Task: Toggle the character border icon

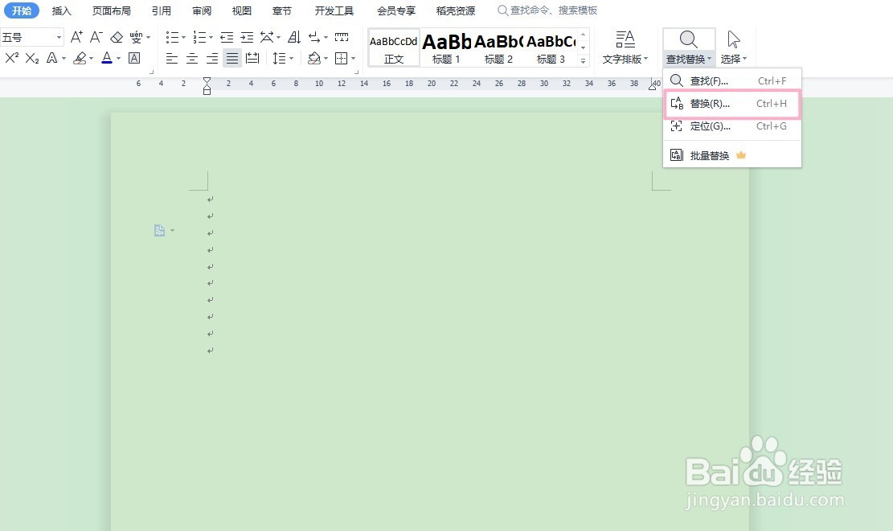Action: pyautogui.click(x=134, y=58)
